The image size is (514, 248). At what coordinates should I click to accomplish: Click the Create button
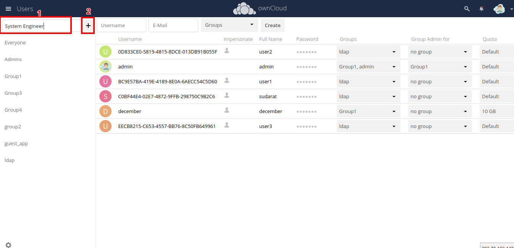272,26
